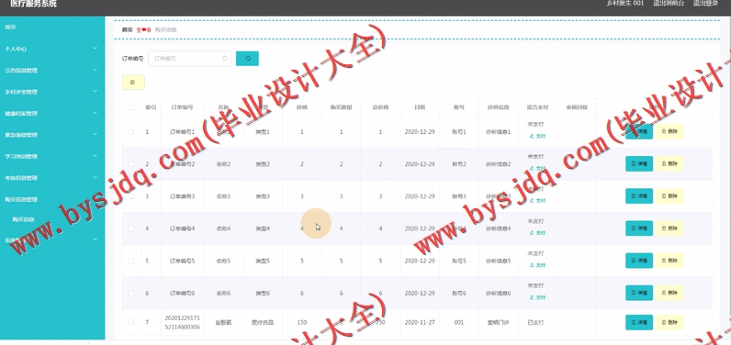Click the 诊所信息 column header
Viewport: 731px width, 345px height.
click(499, 107)
